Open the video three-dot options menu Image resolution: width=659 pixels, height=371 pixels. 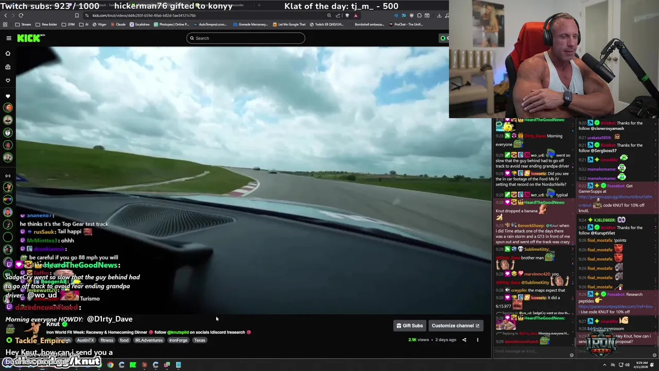pyautogui.click(x=477, y=340)
